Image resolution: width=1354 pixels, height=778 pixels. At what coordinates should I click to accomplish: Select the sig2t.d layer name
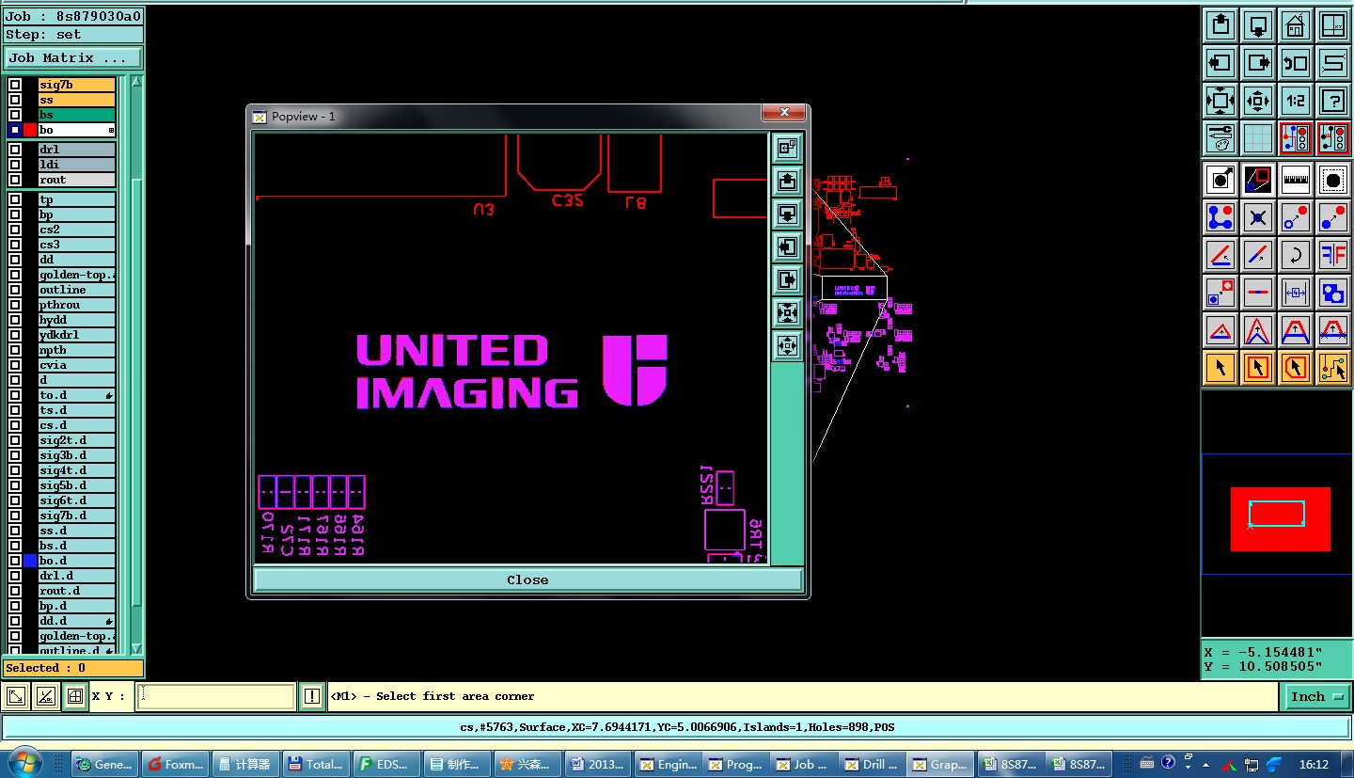click(76, 440)
